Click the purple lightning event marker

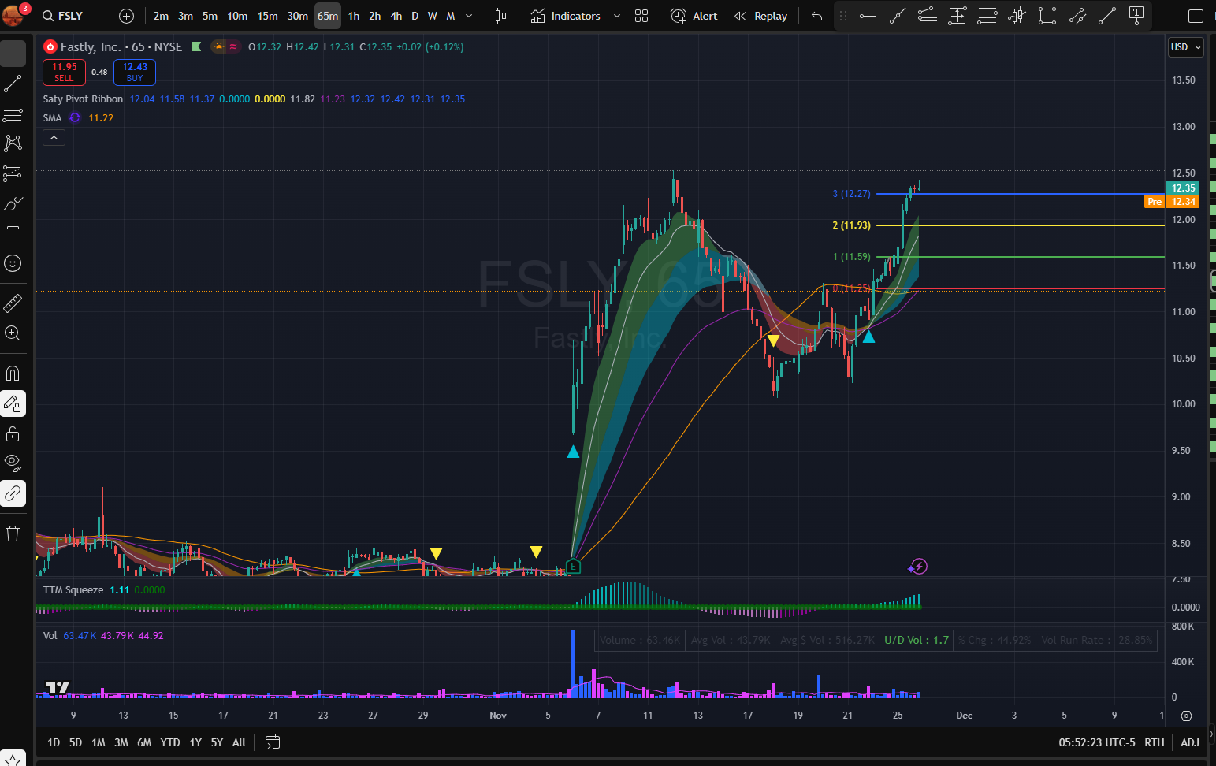[x=917, y=566]
